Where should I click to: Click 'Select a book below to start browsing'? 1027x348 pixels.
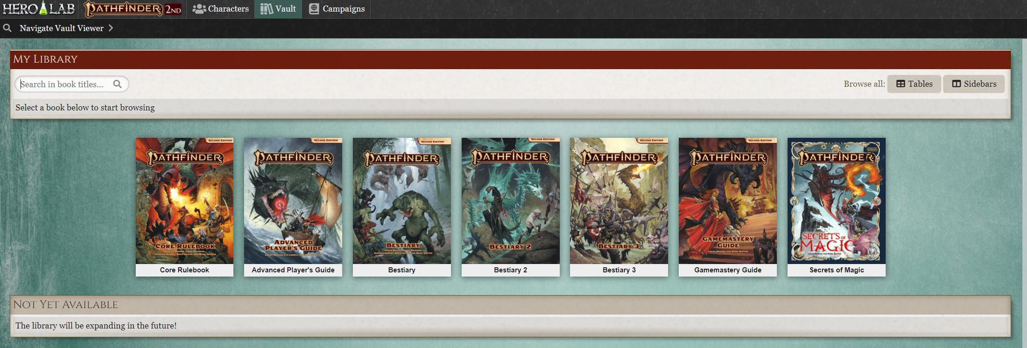pos(85,108)
